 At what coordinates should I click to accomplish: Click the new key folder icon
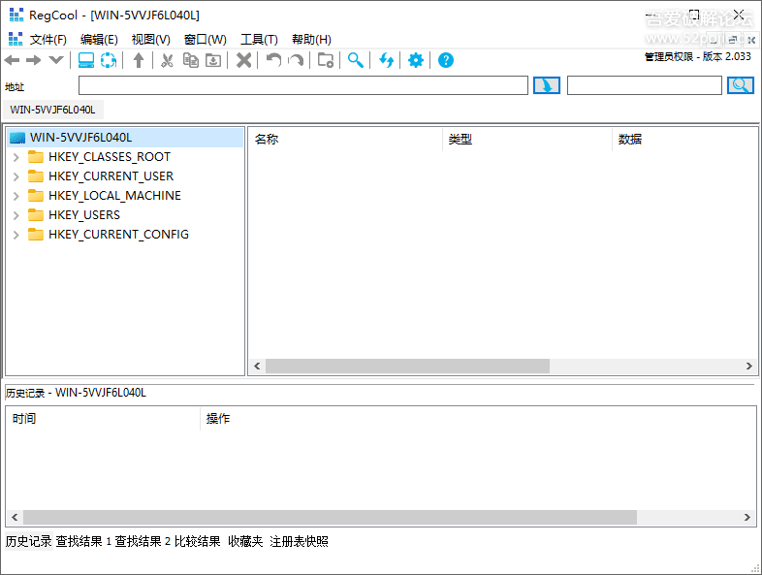click(x=326, y=60)
